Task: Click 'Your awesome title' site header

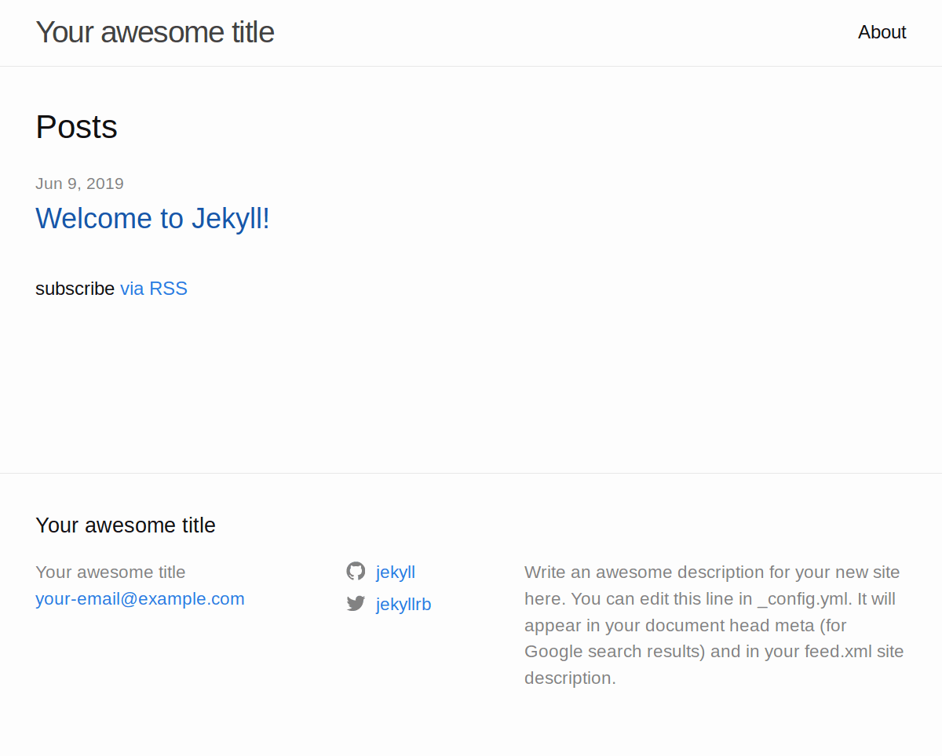Action: 155,32
